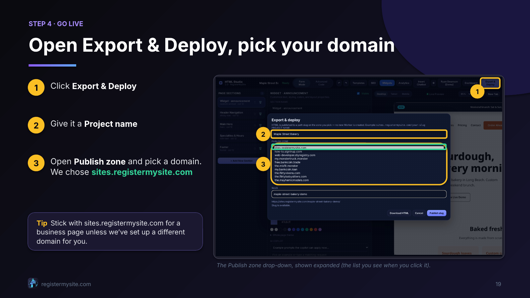Image resolution: width=530 pixels, height=298 pixels.
Task: Click the large color swatch beside #7c8cff
Action: point(274,222)
